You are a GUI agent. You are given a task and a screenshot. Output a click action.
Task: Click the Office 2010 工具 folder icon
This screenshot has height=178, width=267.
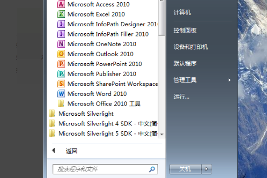[61, 104]
